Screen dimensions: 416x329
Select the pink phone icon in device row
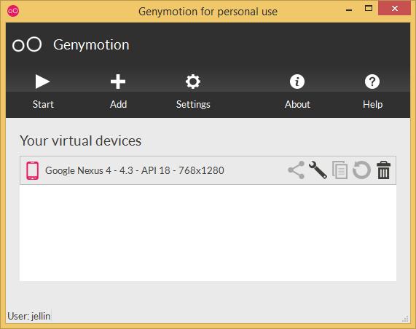point(32,170)
